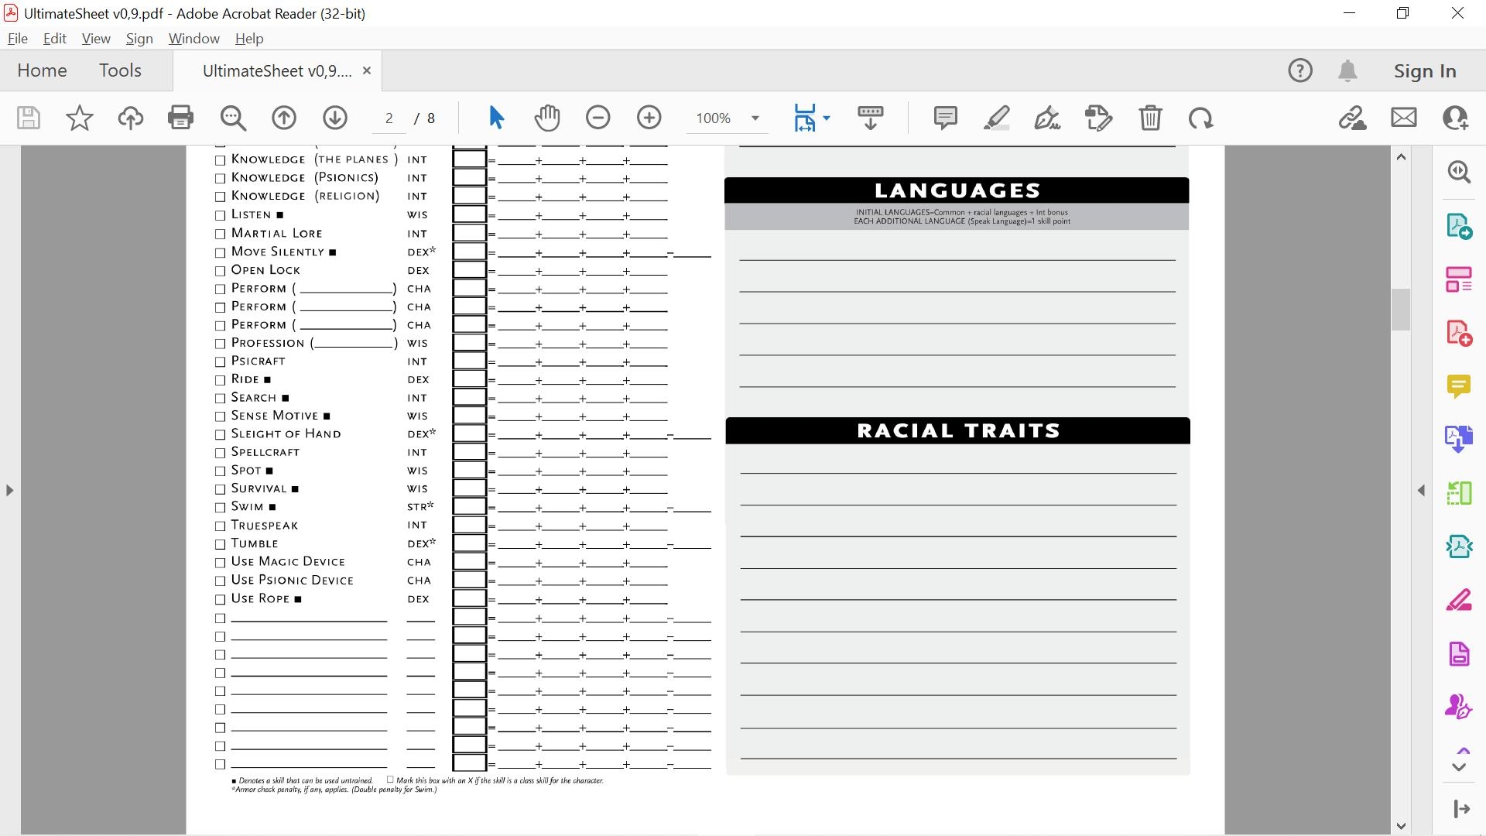Open Export PDF in right sidebar

pos(1458,226)
